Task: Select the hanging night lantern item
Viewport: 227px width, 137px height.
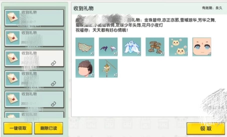Action: point(108,68)
